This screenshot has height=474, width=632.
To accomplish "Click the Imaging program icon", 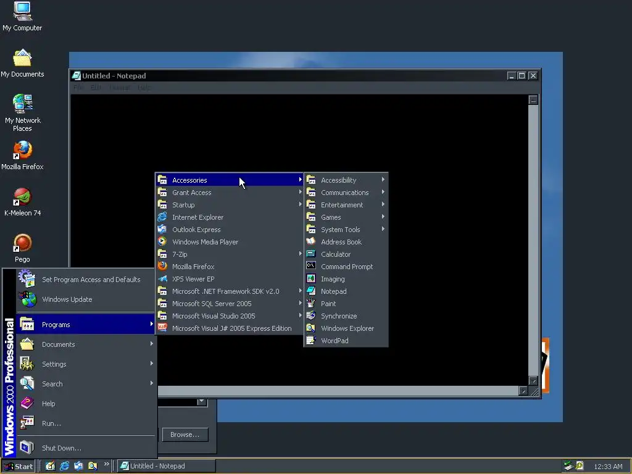I will coord(311,278).
